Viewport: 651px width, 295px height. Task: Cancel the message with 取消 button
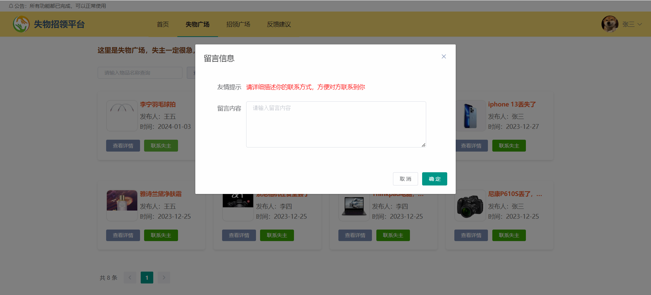click(x=406, y=179)
